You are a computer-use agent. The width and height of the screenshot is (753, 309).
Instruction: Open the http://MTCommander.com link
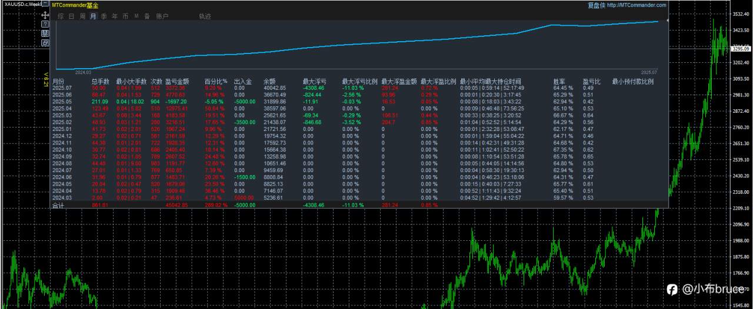[x=636, y=5]
